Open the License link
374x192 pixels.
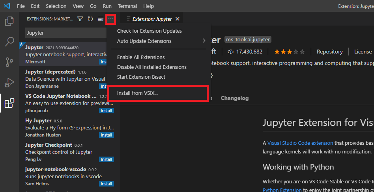click(363, 52)
